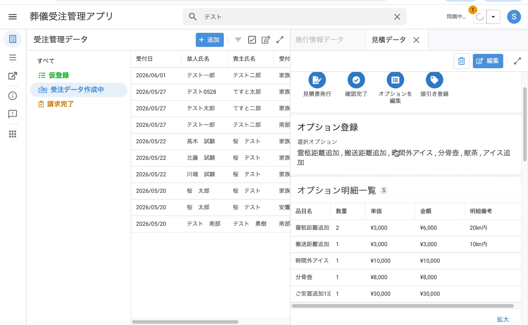Toggle the multi-select checkbox icon

point(252,40)
